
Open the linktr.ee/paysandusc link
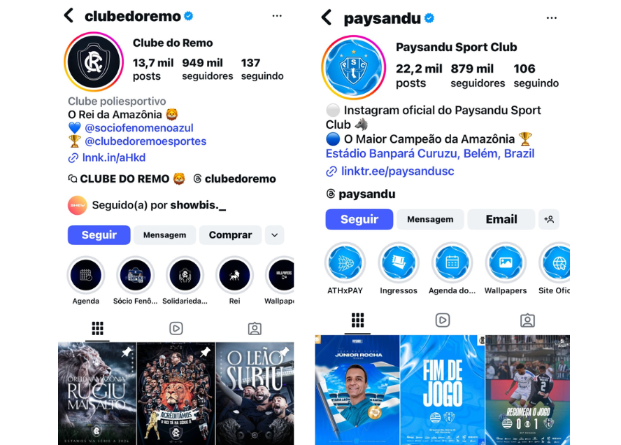[x=397, y=171]
